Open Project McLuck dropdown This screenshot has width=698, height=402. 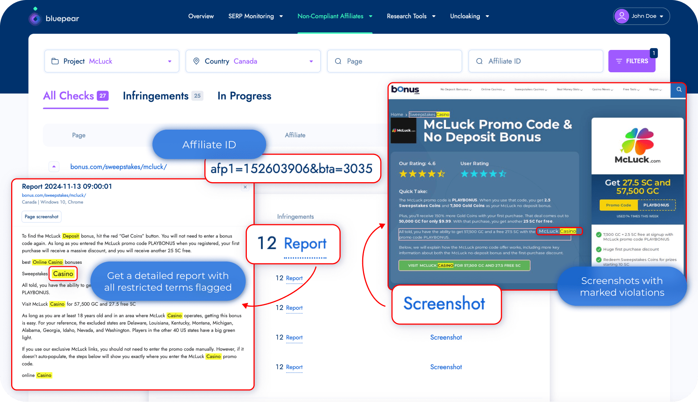112,61
